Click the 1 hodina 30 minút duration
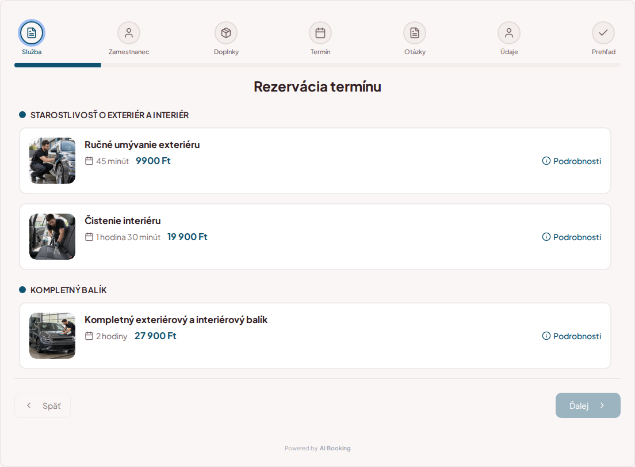Image resolution: width=635 pixels, height=467 pixels. 128,237
